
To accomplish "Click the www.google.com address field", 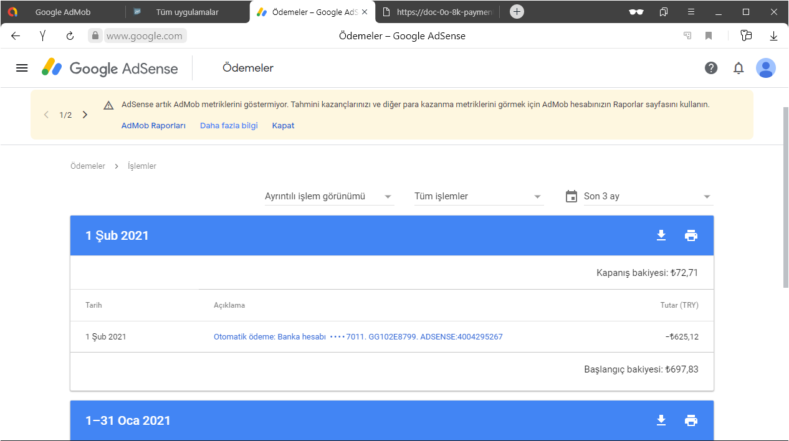I will coord(145,36).
